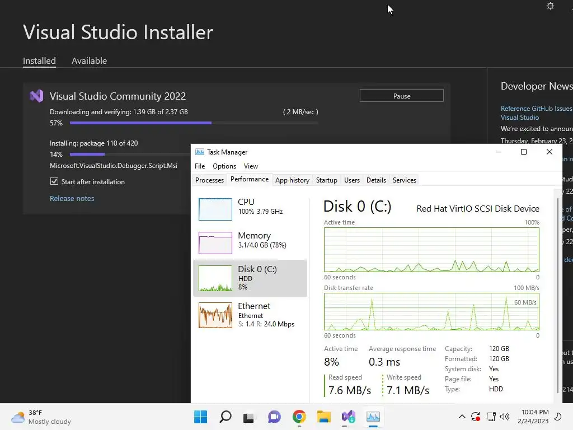Screen dimensions: 573x430
Task: Open the volume speaker tray icon
Action: tap(505, 417)
